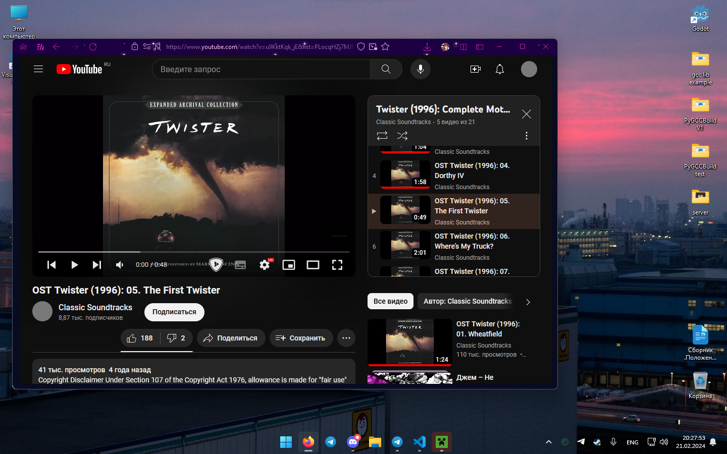Click the search magnifier button

[386, 69]
